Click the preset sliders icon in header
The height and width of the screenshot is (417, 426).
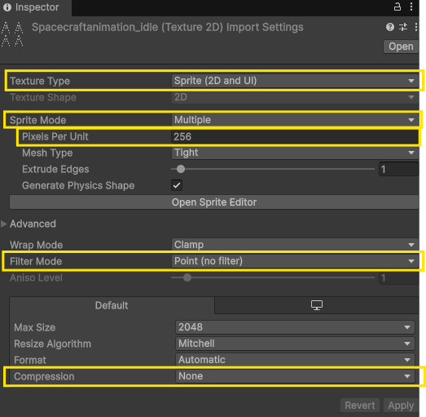(x=403, y=27)
